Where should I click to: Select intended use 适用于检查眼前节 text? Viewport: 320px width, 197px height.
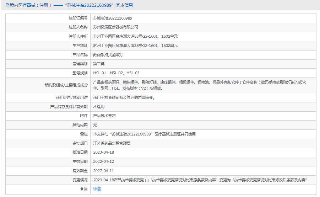tap(125, 98)
